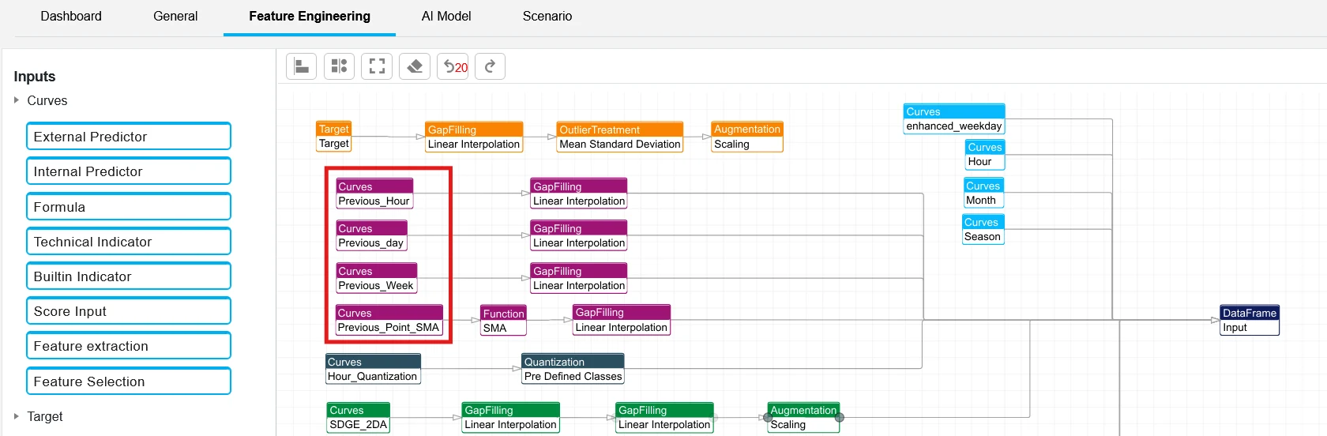The width and height of the screenshot is (1327, 436).
Task: Select the first green GapFilling node
Action: (511, 417)
